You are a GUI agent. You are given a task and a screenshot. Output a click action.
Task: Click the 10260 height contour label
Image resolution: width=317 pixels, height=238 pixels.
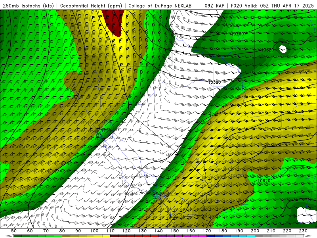[x=237, y=34]
